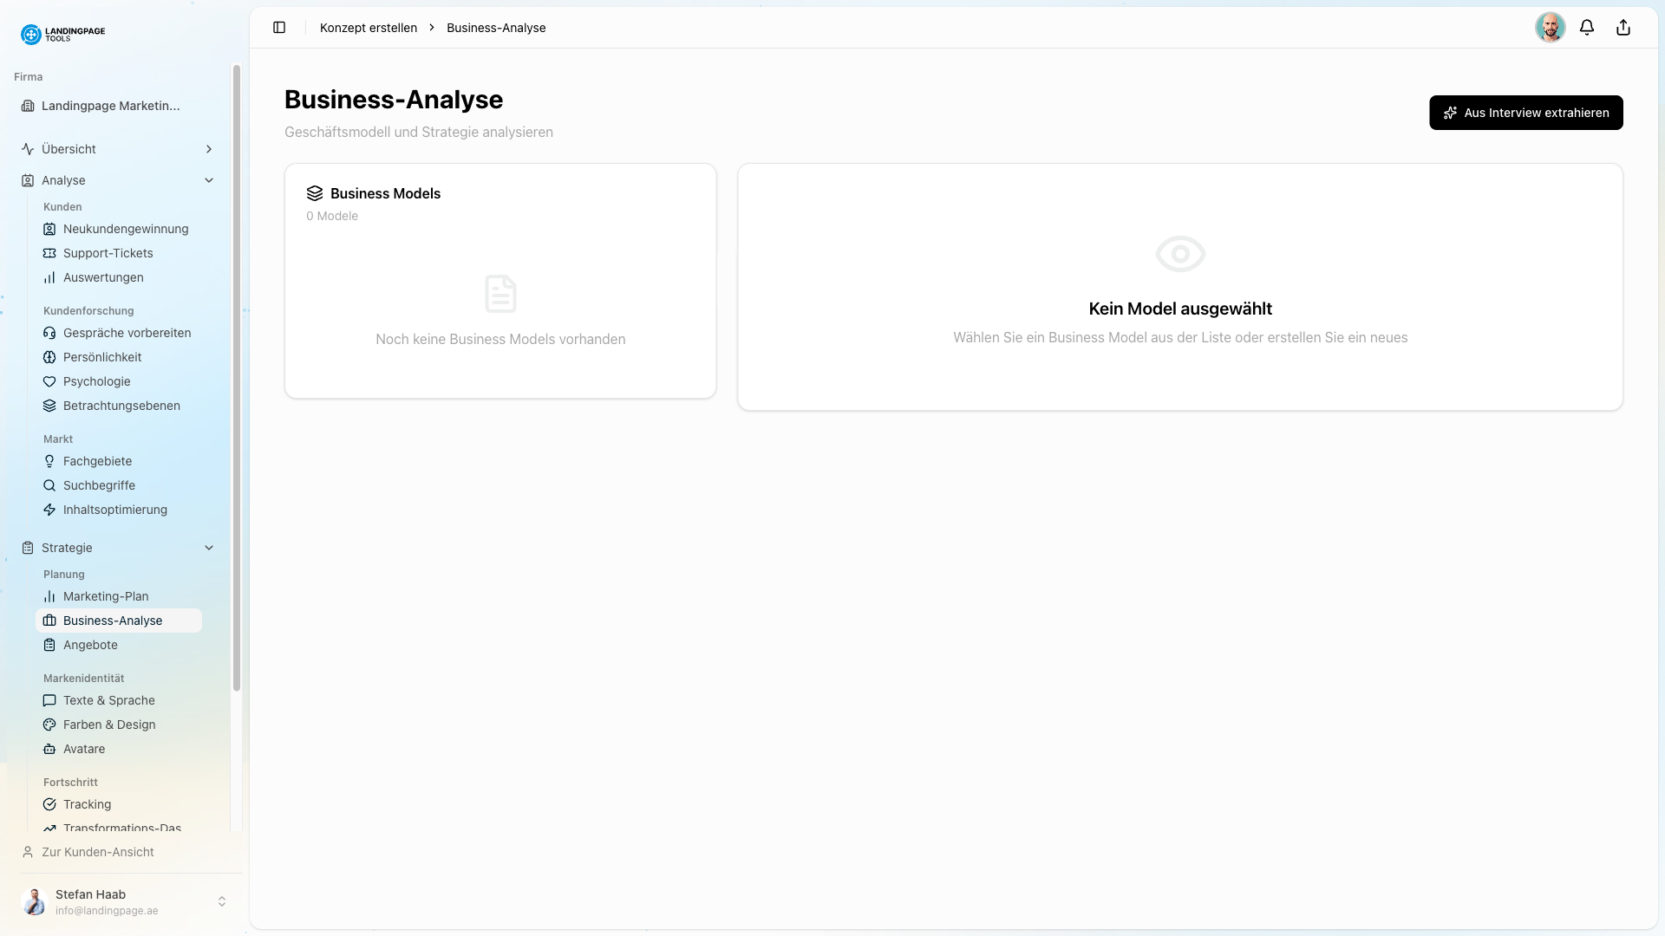Enable Tracking under Fortschritt
The height and width of the screenshot is (936, 1665).
click(x=87, y=804)
